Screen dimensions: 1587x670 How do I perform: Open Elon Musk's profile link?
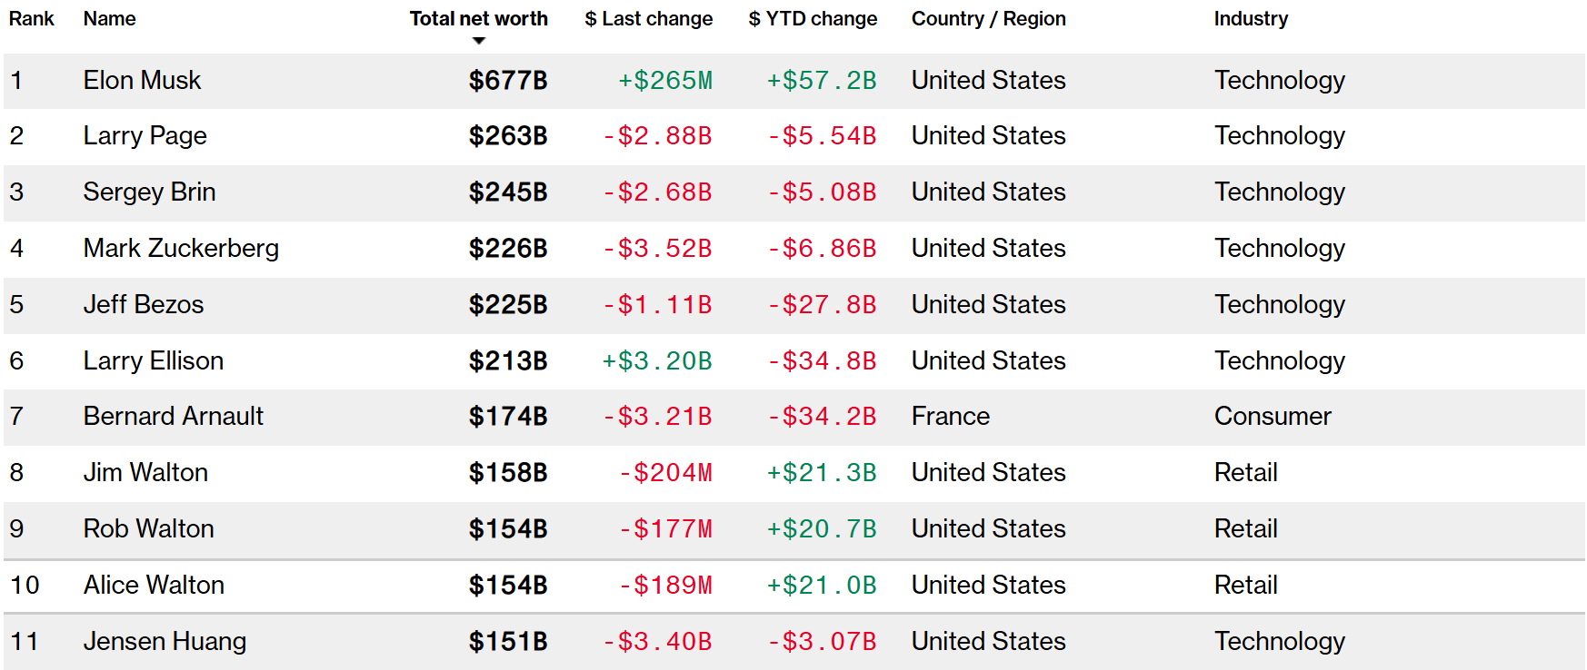click(142, 81)
